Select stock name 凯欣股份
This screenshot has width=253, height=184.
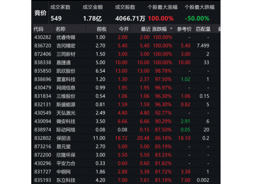tap(66, 71)
